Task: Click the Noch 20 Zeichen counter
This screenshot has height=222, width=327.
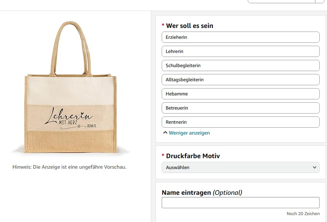Action: (303, 214)
